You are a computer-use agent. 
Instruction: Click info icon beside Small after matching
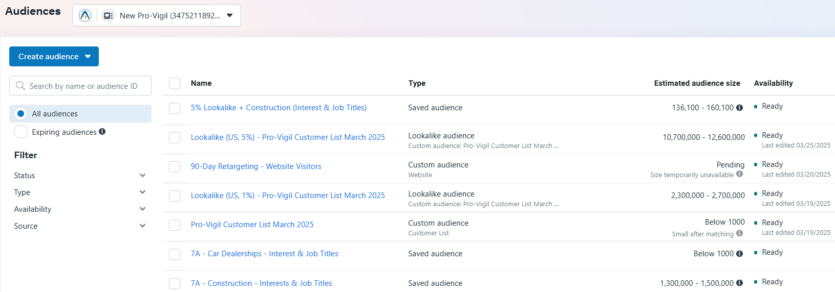click(739, 233)
